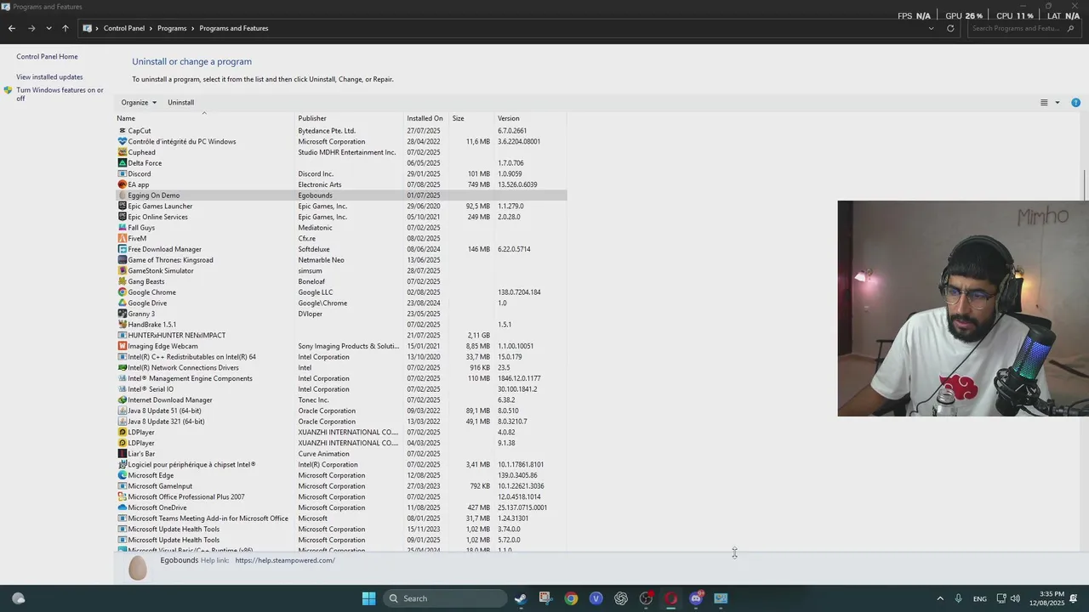Select the Microsoft OneDrive program icon
Viewport: 1089px width, 612px height.
tap(122, 507)
